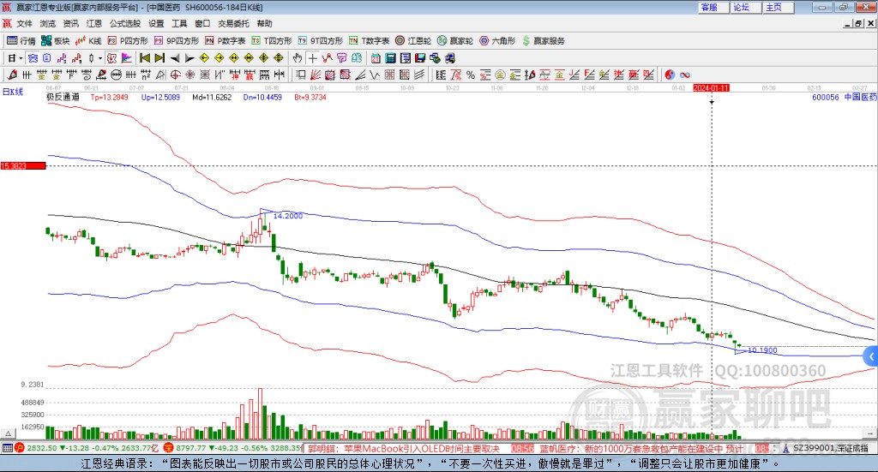Open the 行情 market quotes view

tap(21, 40)
